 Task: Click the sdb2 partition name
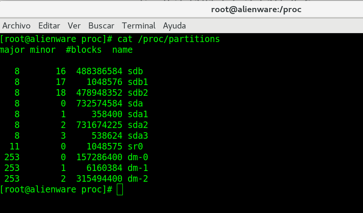tap(138, 93)
